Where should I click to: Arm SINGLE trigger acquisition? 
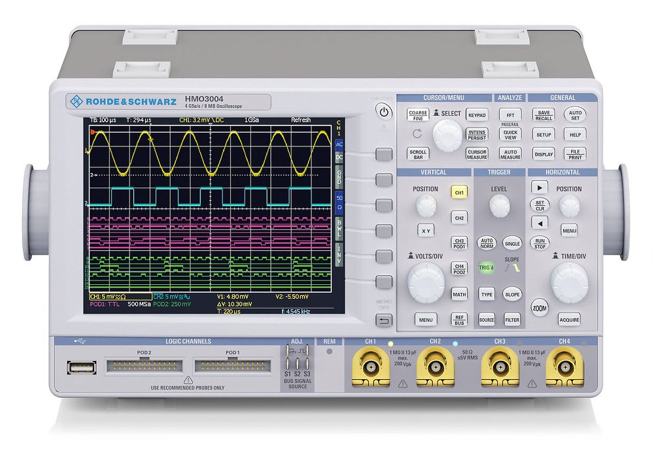[512, 243]
